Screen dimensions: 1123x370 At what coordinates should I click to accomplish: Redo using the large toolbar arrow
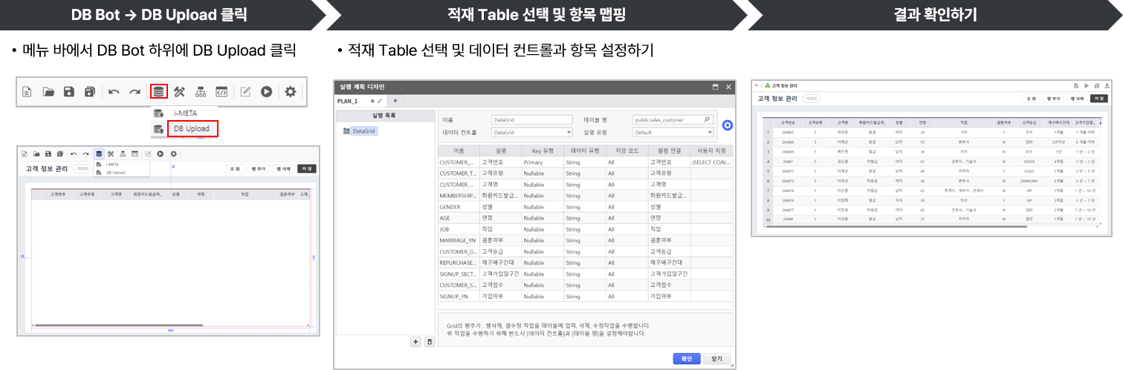135,92
